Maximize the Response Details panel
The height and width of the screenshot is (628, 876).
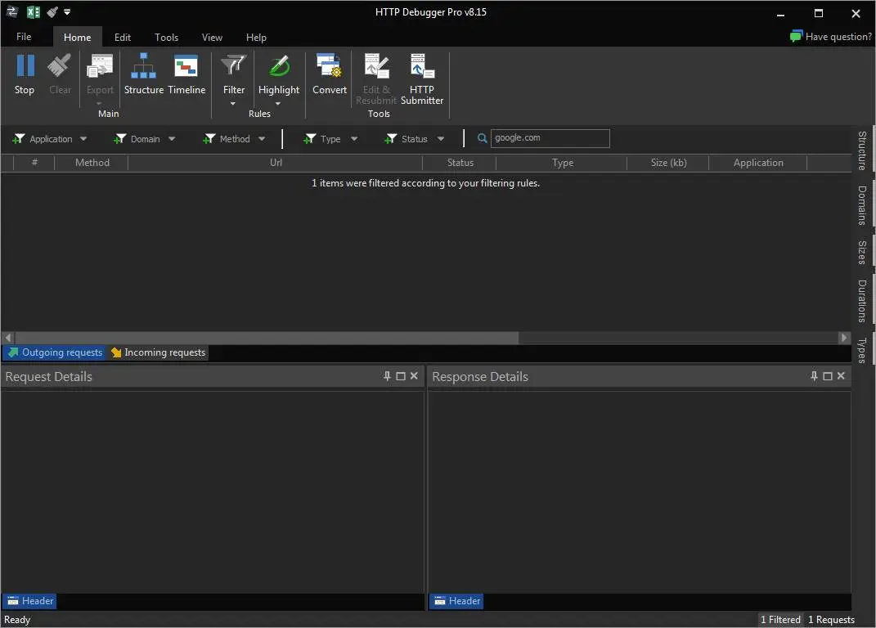(828, 376)
